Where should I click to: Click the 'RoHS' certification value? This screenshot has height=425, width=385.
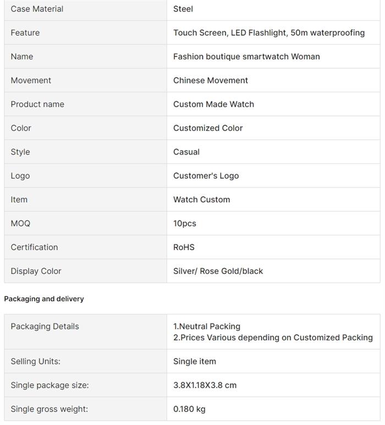click(x=184, y=247)
